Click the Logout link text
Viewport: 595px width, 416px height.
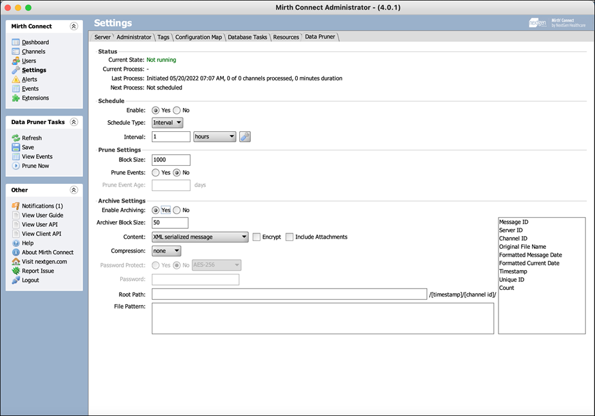(x=30, y=280)
